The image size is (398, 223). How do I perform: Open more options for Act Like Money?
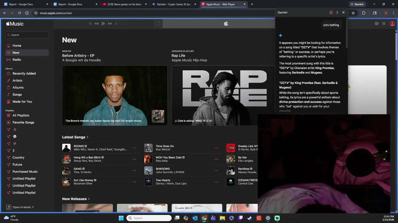[x=134, y=182]
